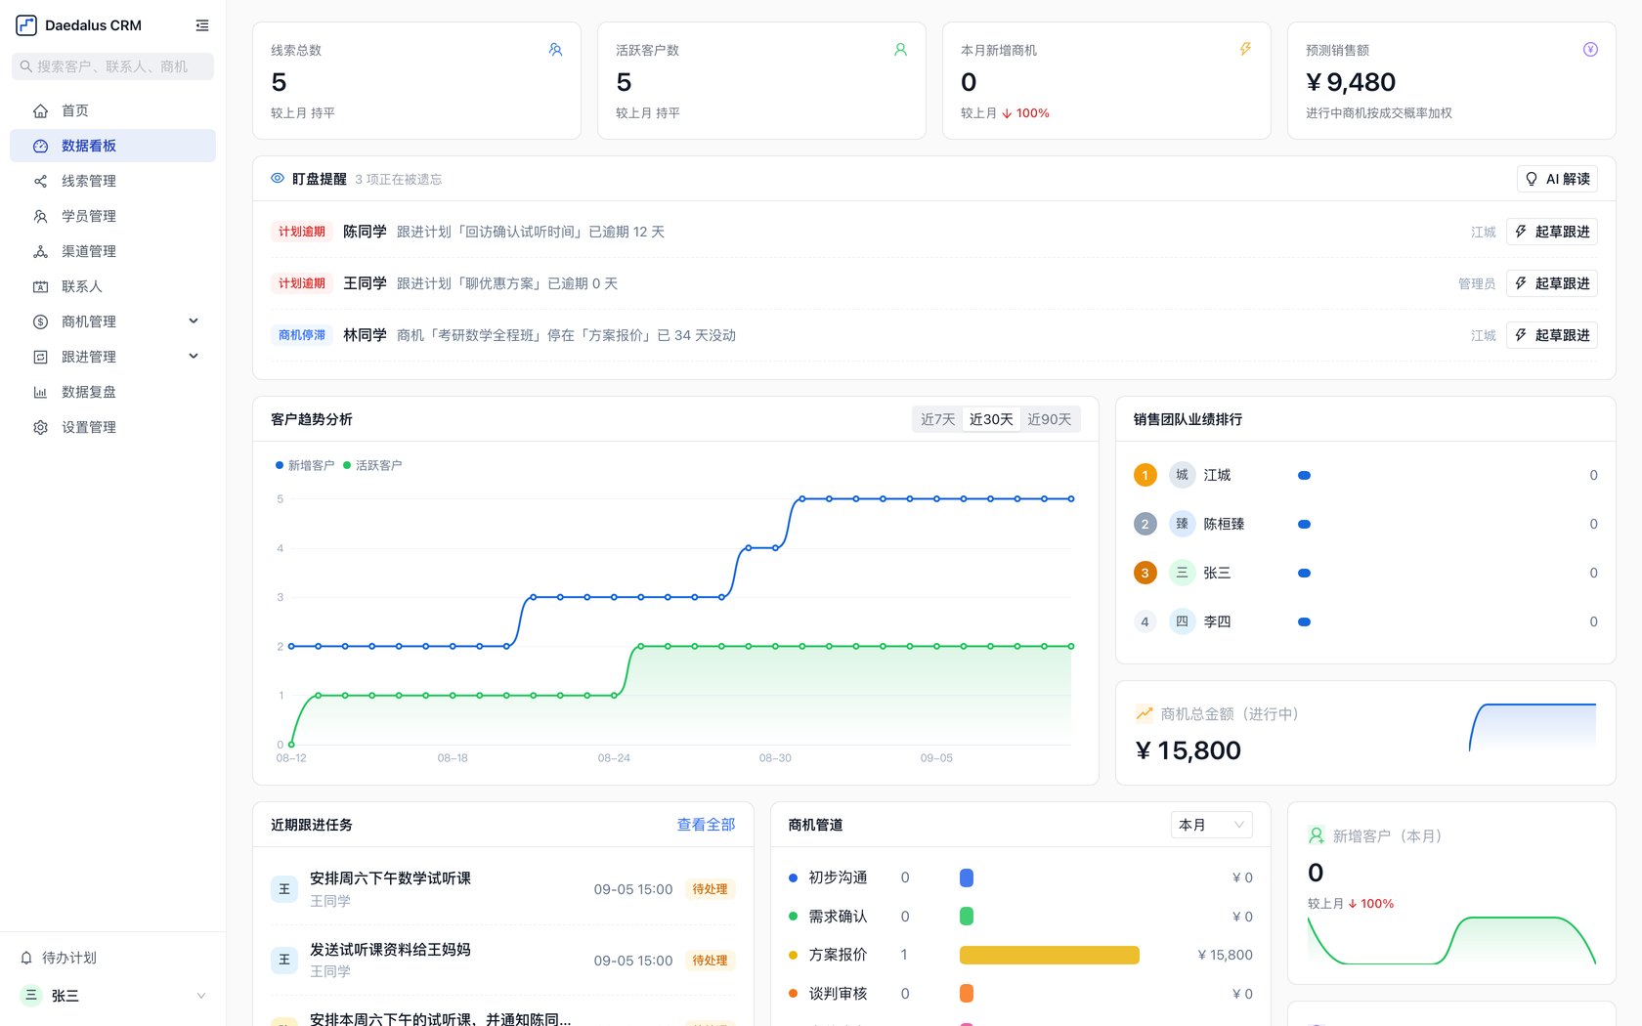Open the 张三 user account menu
The image size is (1642, 1026).
tap(112, 996)
